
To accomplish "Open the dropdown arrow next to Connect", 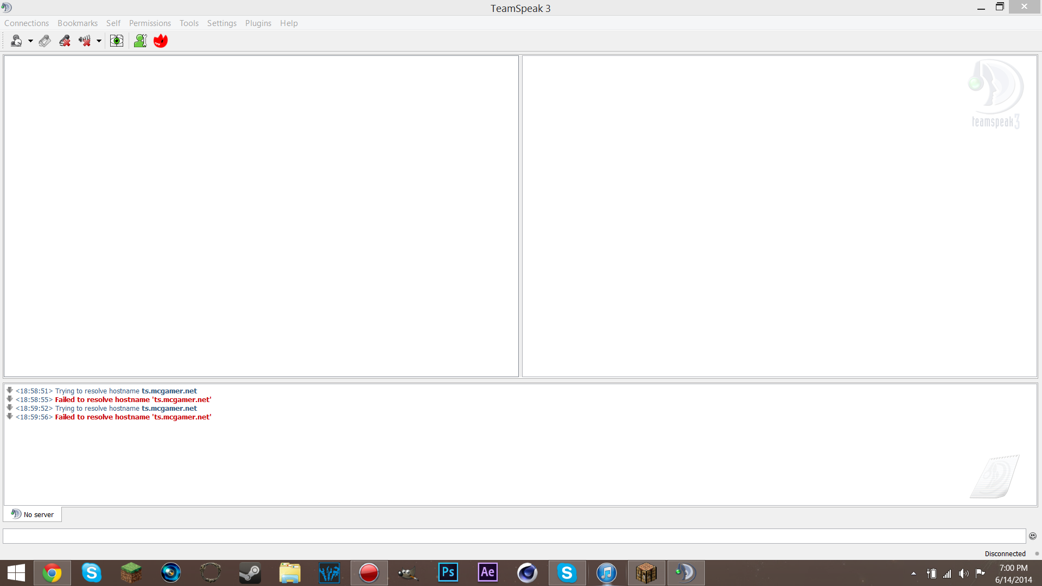I will point(30,41).
